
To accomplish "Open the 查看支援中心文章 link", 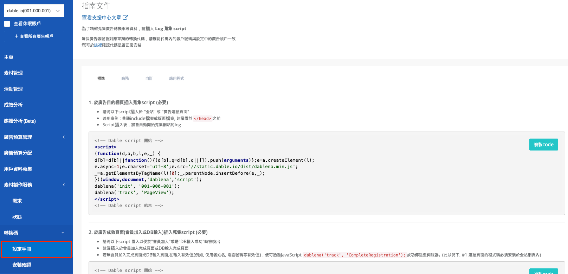I will (101, 18).
